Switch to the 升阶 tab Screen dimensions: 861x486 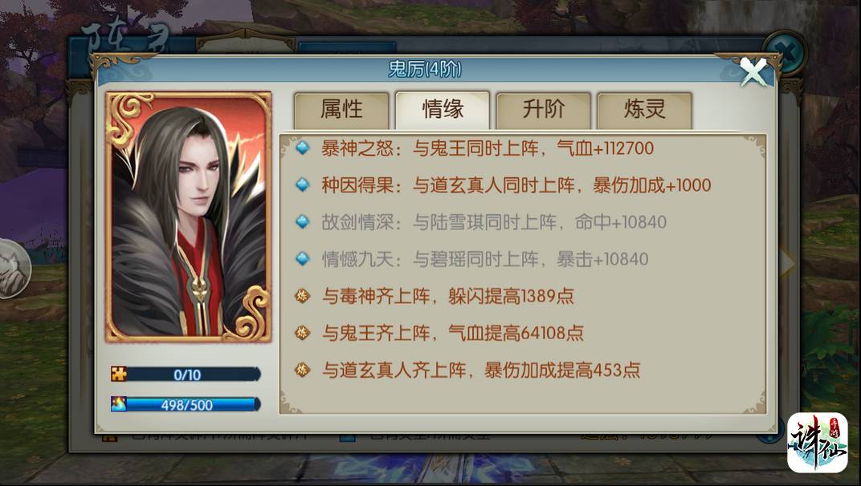pos(544,110)
